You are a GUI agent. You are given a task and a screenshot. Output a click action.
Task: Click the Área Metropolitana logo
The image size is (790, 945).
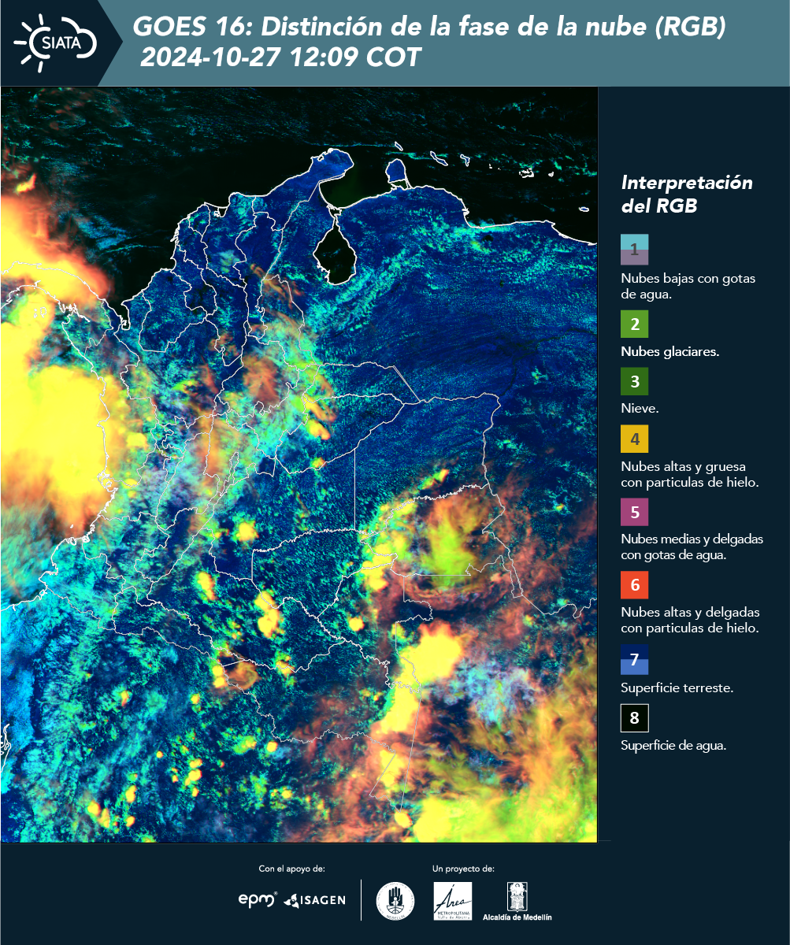tap(454, 900)
